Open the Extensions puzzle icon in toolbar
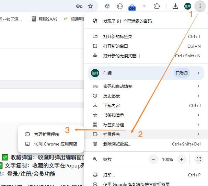The height and width of the screenshot is (186, 208). 157,6
